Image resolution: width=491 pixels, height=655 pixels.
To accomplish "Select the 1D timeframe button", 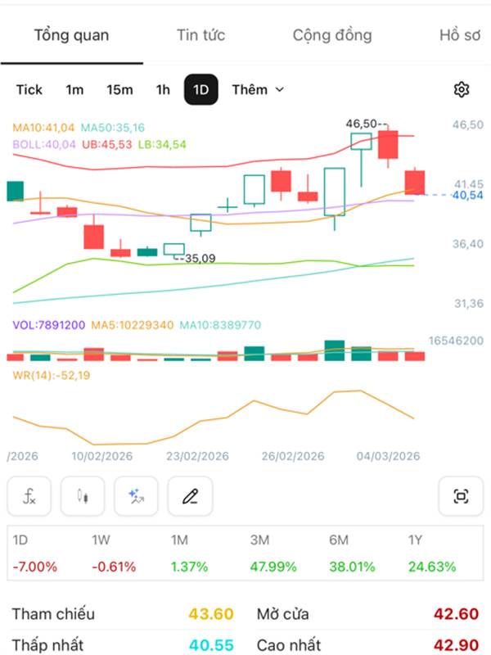I will click(200, 89).
